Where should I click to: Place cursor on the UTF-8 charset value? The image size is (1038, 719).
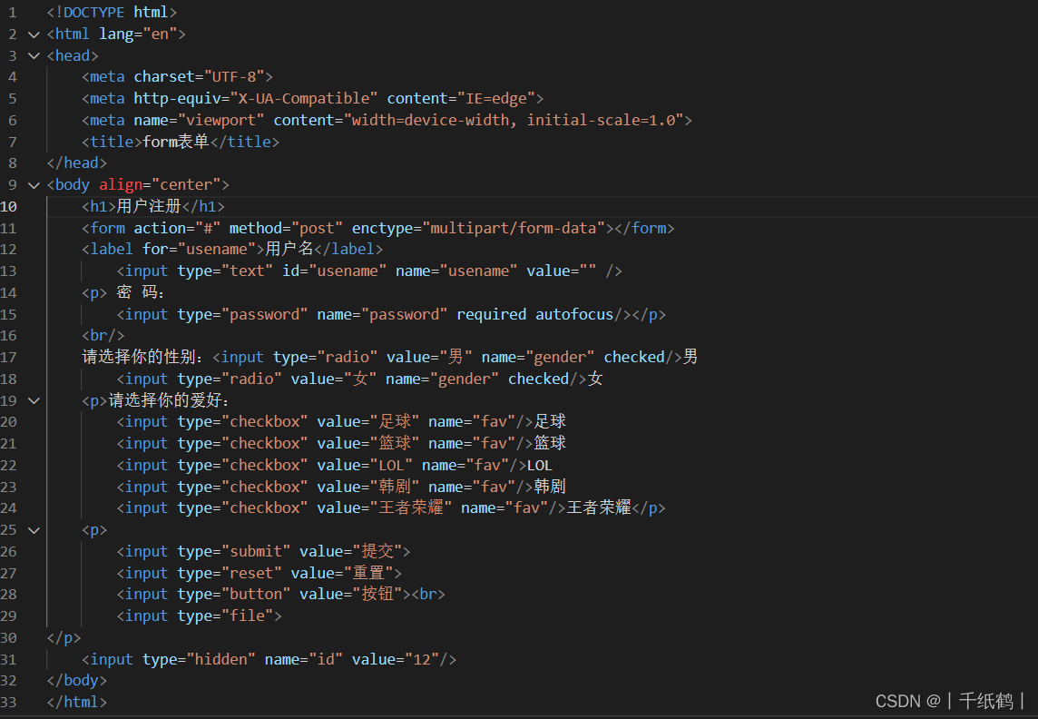click(x=234, y=77)
